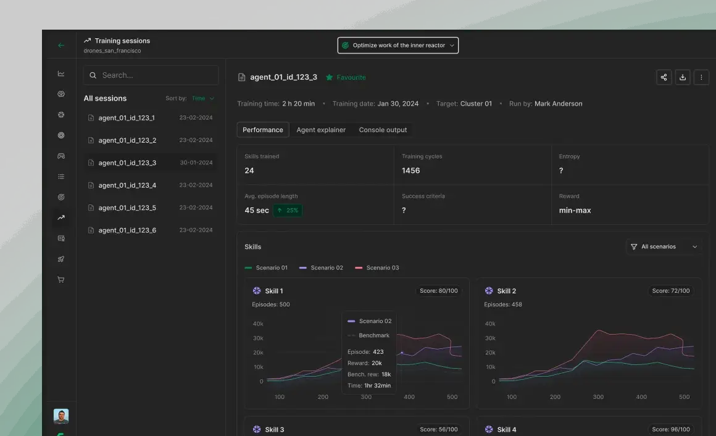This screenshot has height=436, width=716.
Task: Click the Training sessions header title
Action: coord(122,41)
